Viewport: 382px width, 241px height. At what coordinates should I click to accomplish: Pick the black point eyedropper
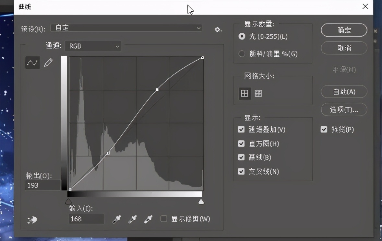coord(117,219)
